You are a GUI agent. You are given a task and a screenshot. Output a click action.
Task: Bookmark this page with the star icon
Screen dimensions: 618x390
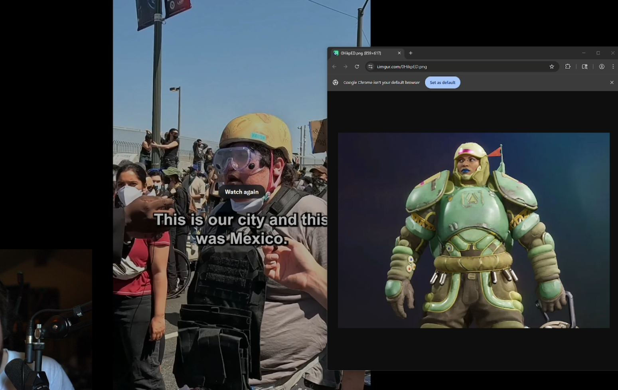tap(552, 67)
